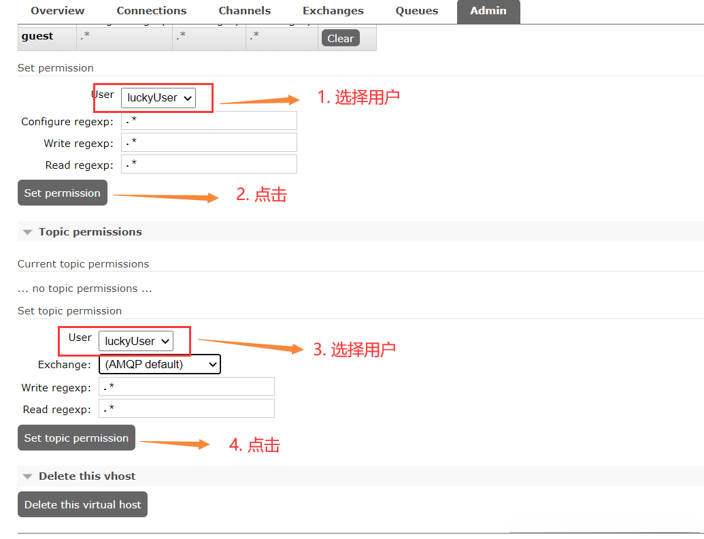Click the Read regexp field under Set topic permission
This screenshot has height=539, width=704.
point(186,408)
